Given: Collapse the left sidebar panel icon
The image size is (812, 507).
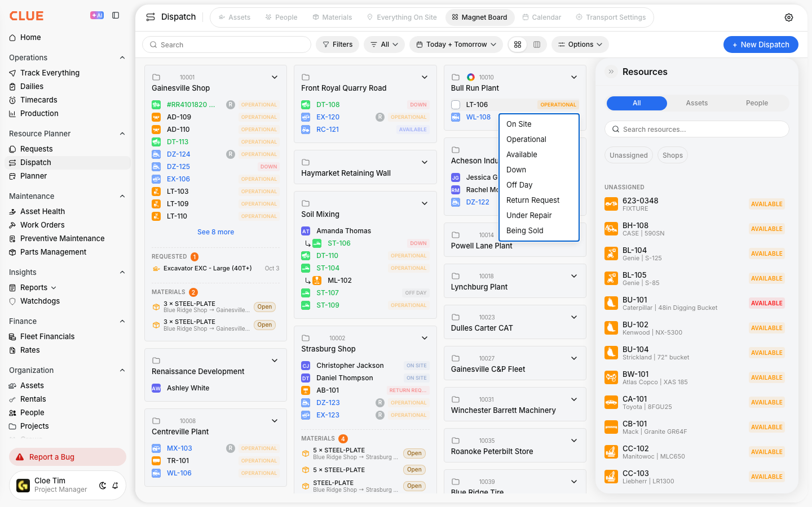Looking at the screenshot, I should pos(116,15).
